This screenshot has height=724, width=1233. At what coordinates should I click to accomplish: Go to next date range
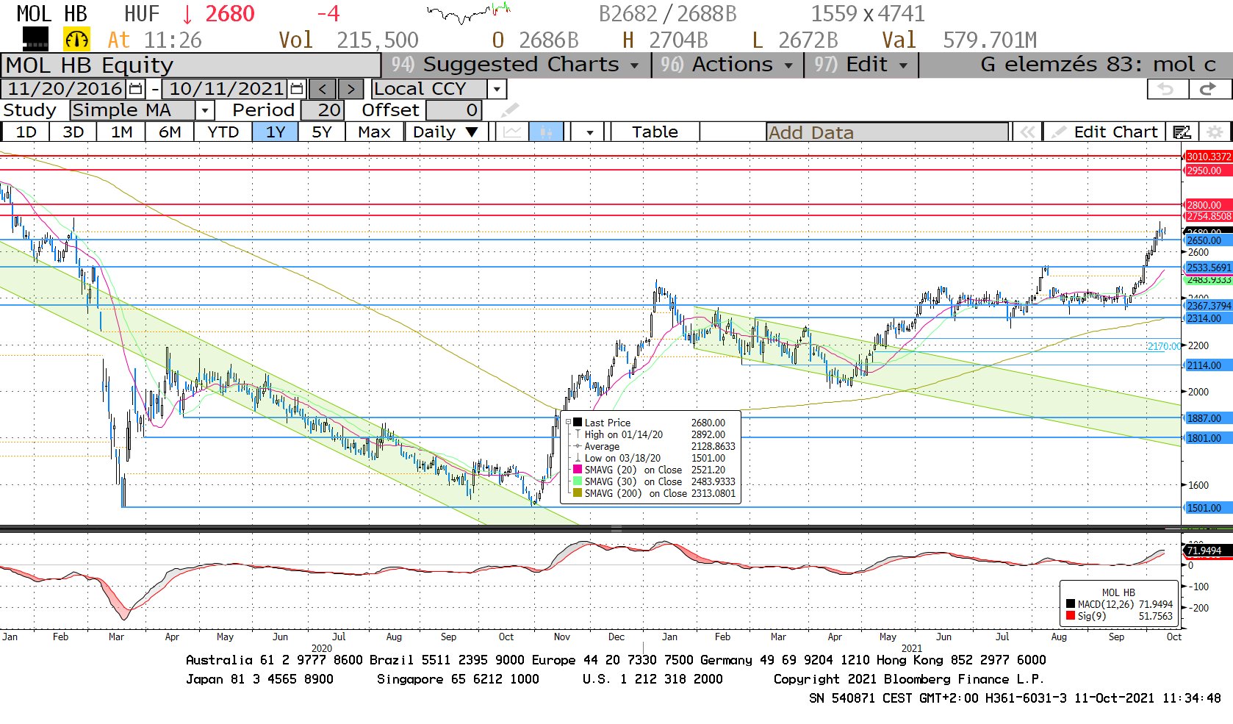pos(351,89)
